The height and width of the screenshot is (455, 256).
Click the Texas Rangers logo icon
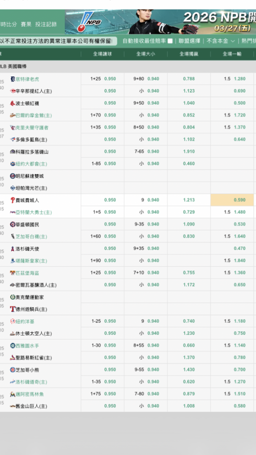(13, 309)
